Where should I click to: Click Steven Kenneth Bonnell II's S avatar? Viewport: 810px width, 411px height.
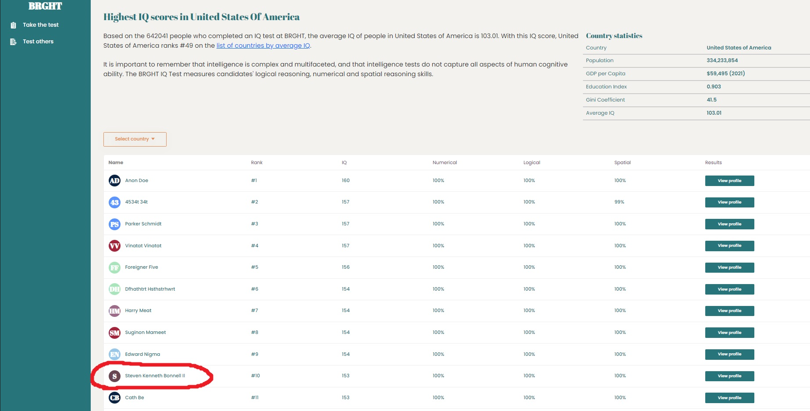pyautogui.click(x=114, y=376)
